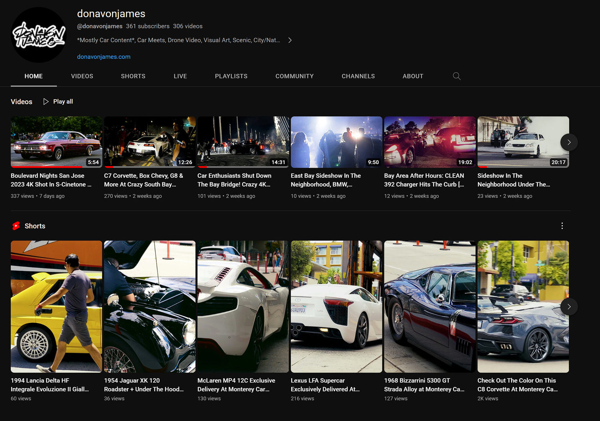This screenshot has width=600, height=421.
Task: Open Check Out The Color short title
Action: point(518,385)
